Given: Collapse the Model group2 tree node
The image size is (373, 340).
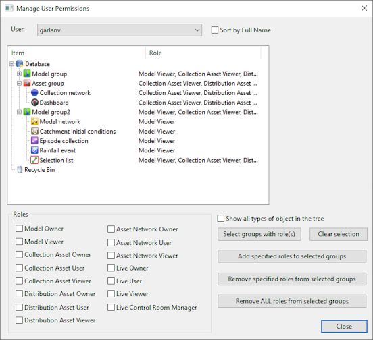Looking at the screenshot, I should 20,112.
